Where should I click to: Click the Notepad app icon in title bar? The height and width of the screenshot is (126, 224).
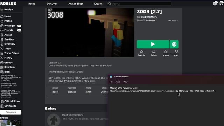click(x=111, y=77)
